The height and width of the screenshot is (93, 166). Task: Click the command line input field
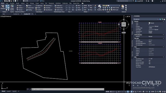pos(68,89)
